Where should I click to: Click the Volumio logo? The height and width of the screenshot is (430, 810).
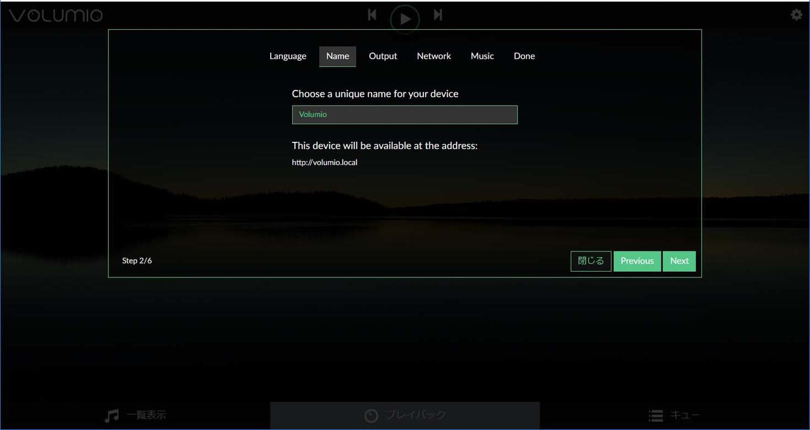coord(56,16)
